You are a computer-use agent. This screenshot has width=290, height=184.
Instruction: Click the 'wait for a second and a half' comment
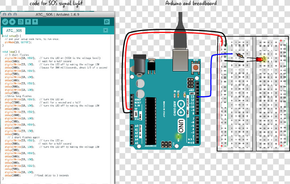click(x=60, y=102)
